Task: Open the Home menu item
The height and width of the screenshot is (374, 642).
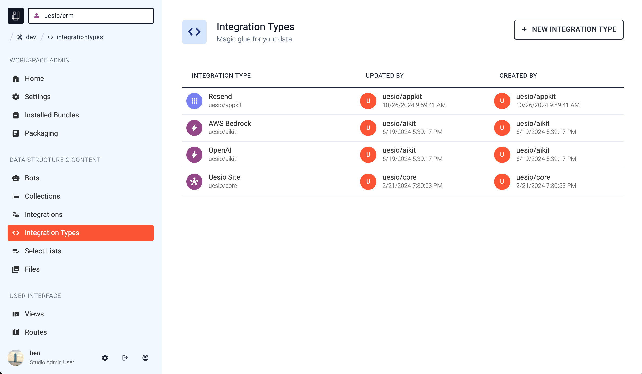Action: pyautogui.click(x=80, y=78)
